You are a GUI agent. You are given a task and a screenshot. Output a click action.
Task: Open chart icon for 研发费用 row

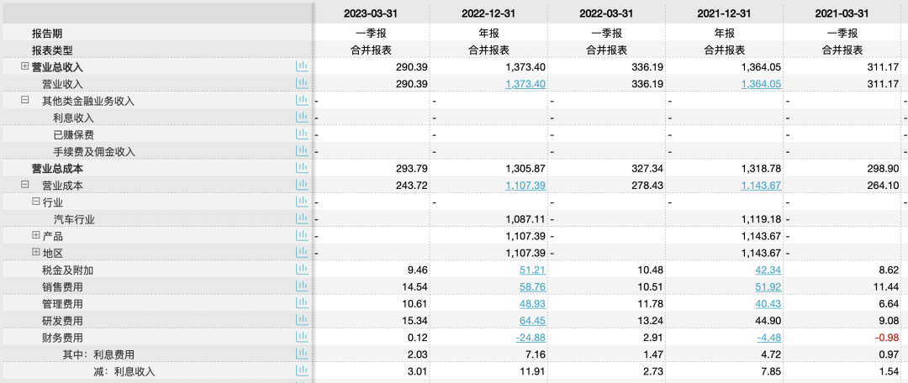(302, 321)
